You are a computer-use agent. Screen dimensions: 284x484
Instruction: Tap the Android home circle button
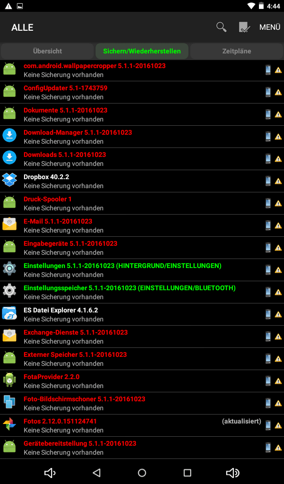142,473
